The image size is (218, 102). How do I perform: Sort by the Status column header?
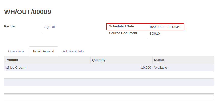tap(159, 60)
